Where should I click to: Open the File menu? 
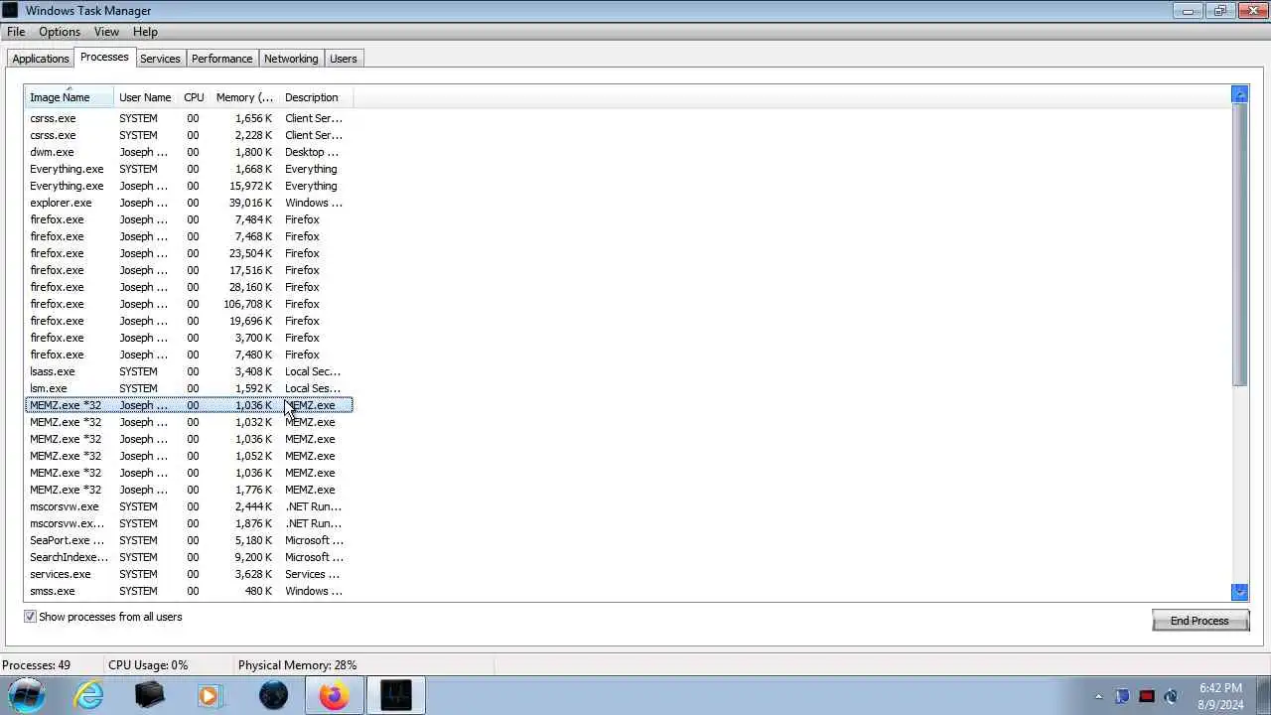16,32
